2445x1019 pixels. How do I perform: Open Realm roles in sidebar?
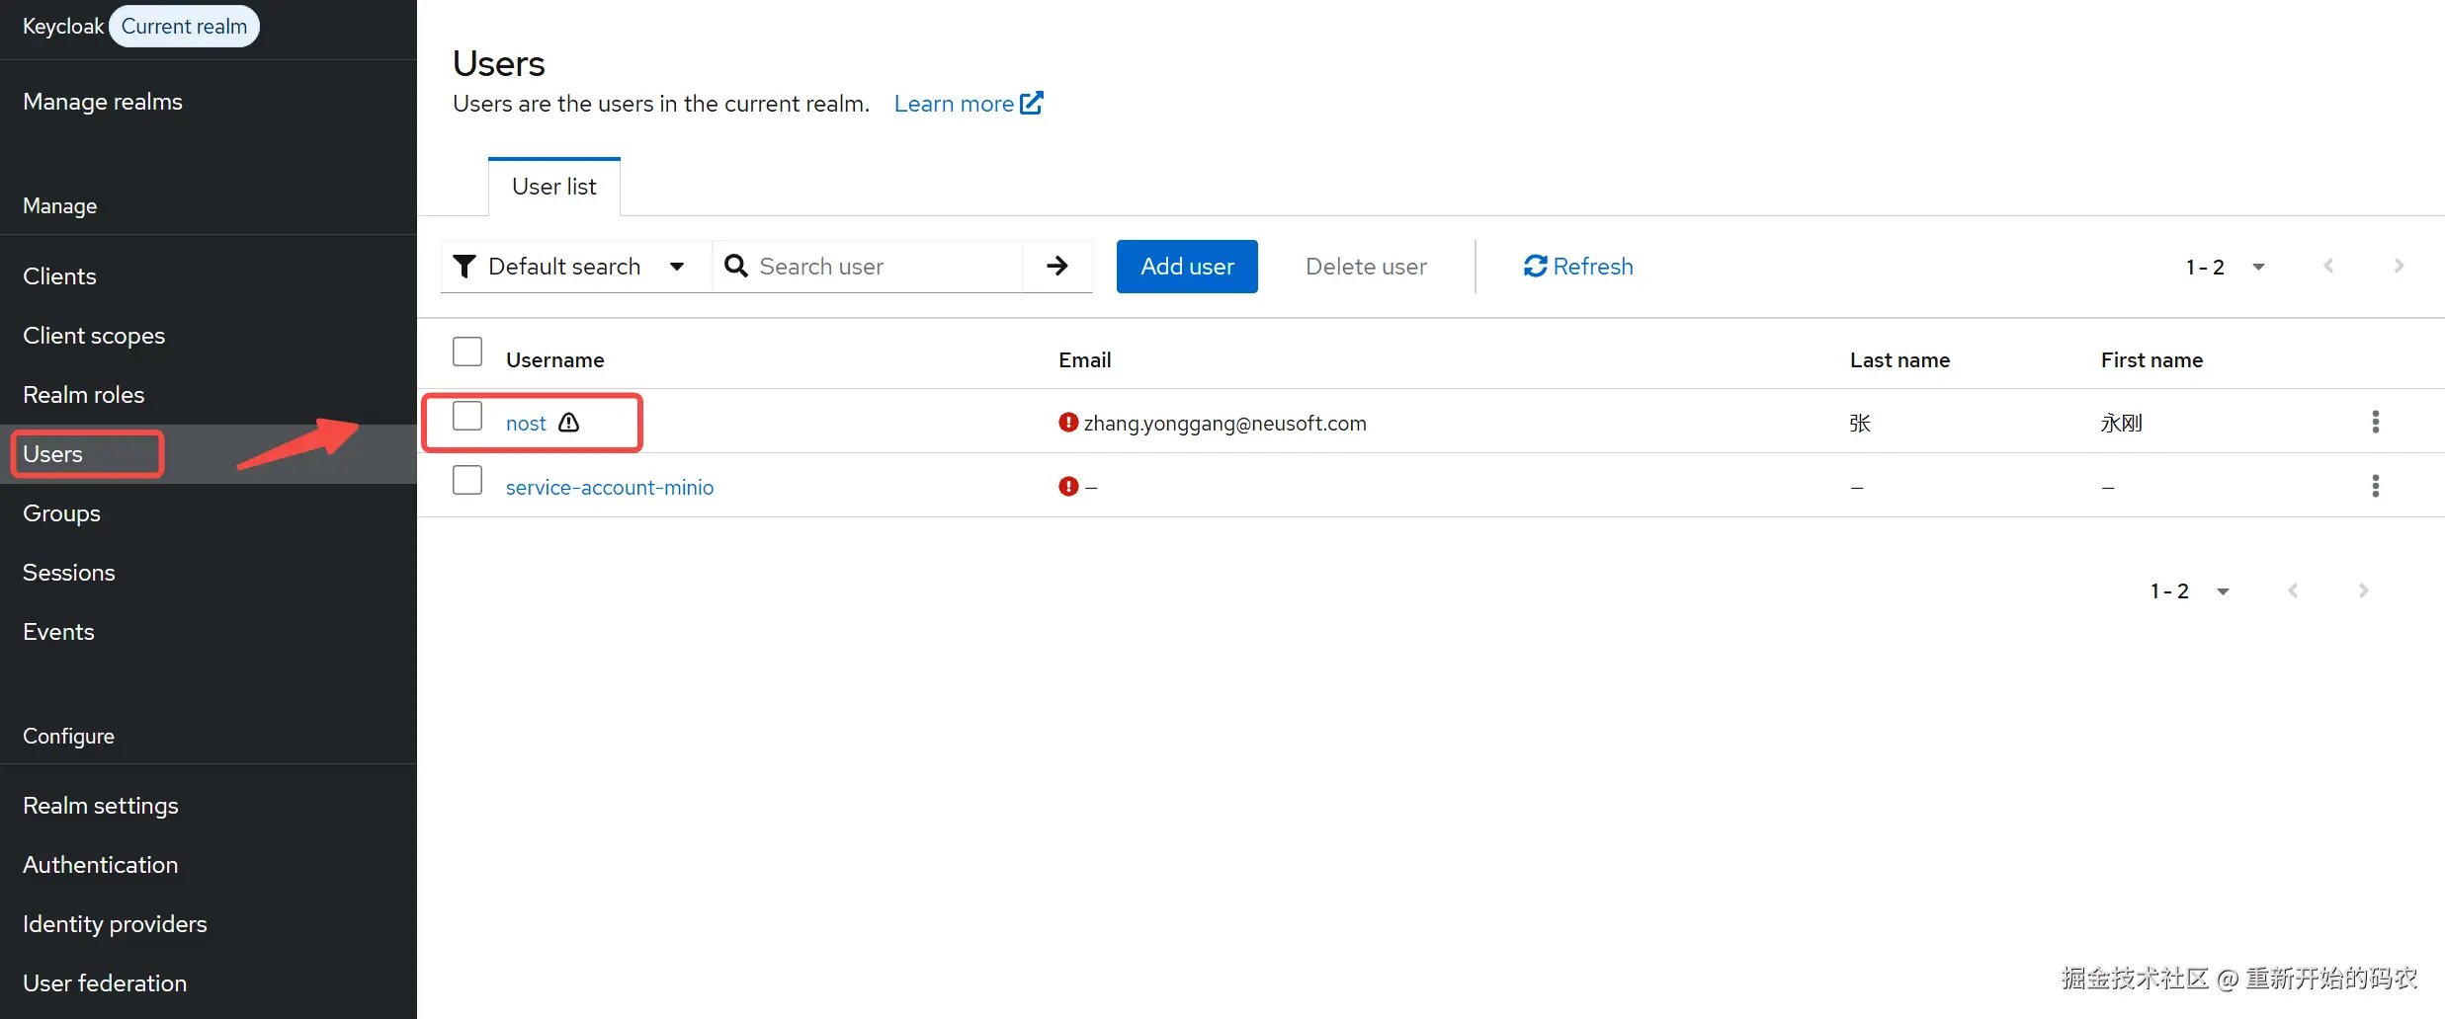click(x=84, y=395)
